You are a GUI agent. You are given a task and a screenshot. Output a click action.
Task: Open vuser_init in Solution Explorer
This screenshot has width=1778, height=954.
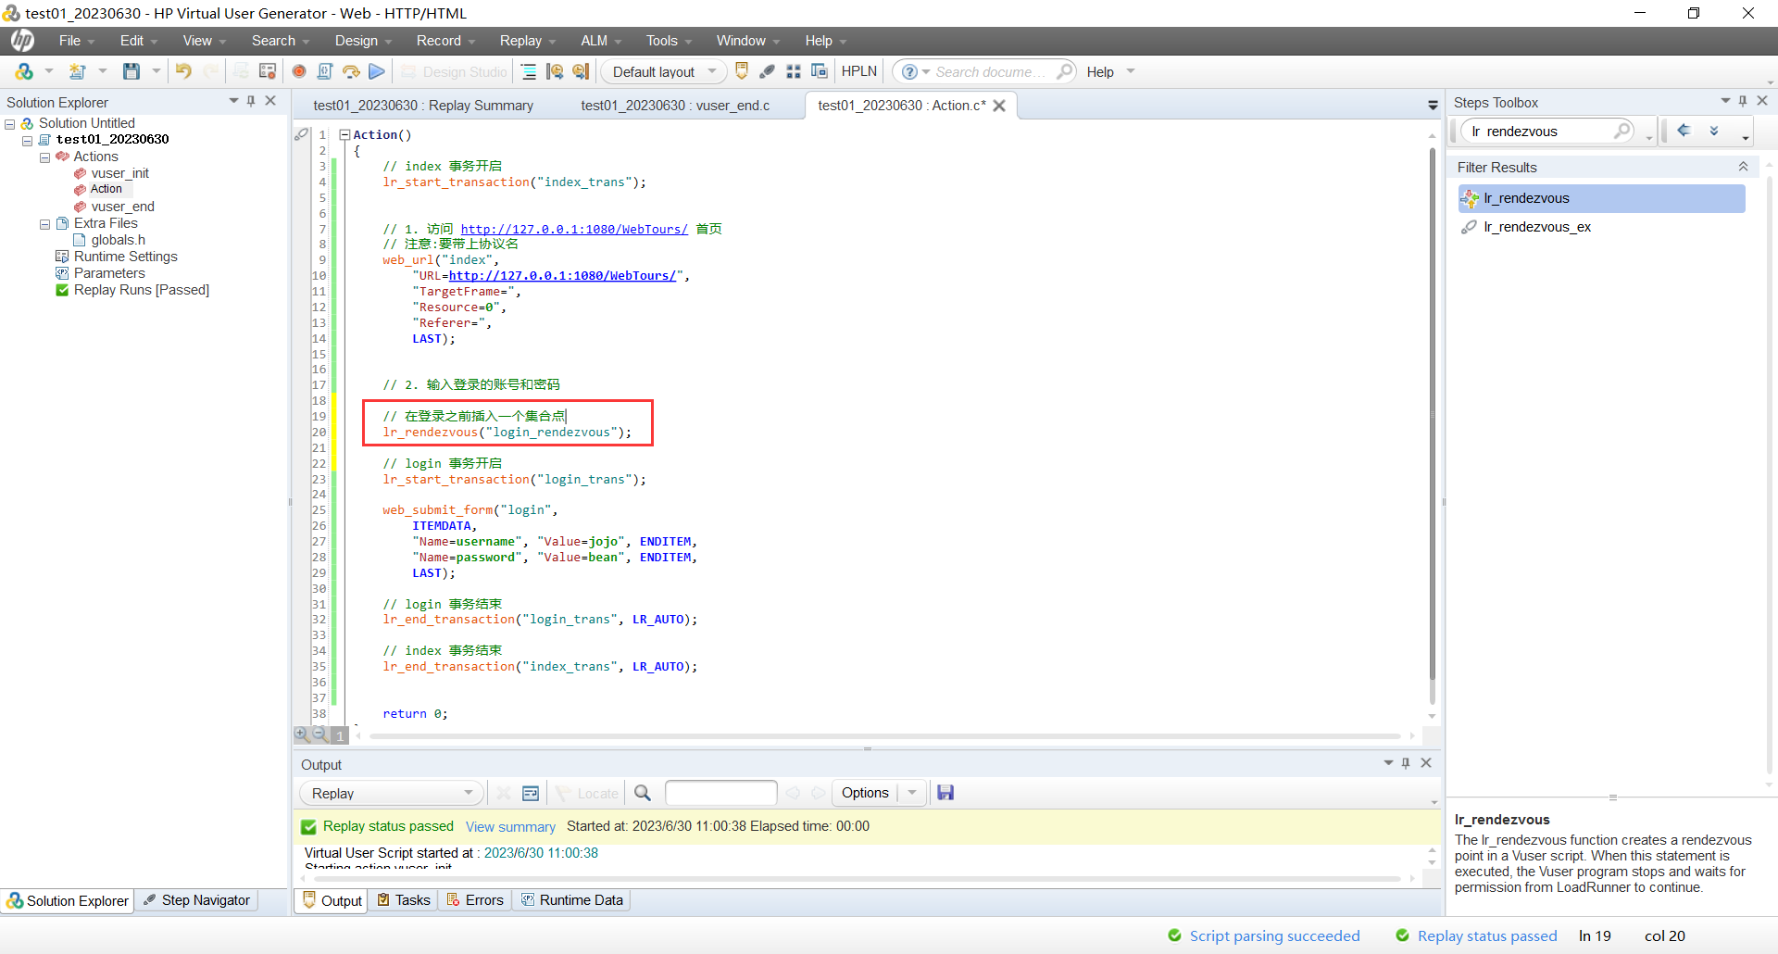click(119, 173)
